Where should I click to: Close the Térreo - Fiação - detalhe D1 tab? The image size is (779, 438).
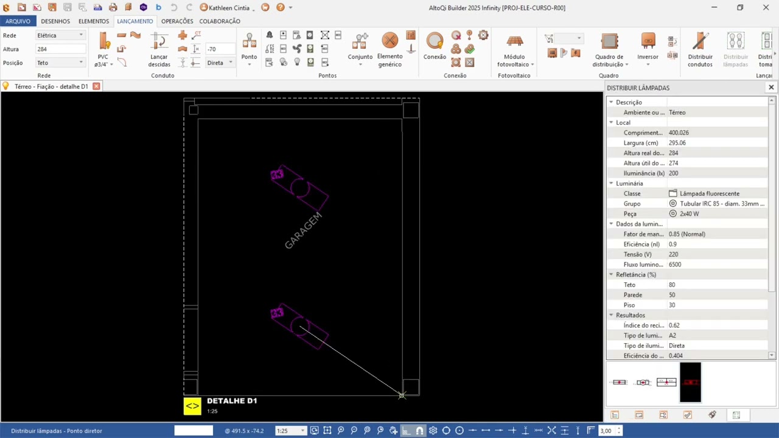[x=96, y=86]
